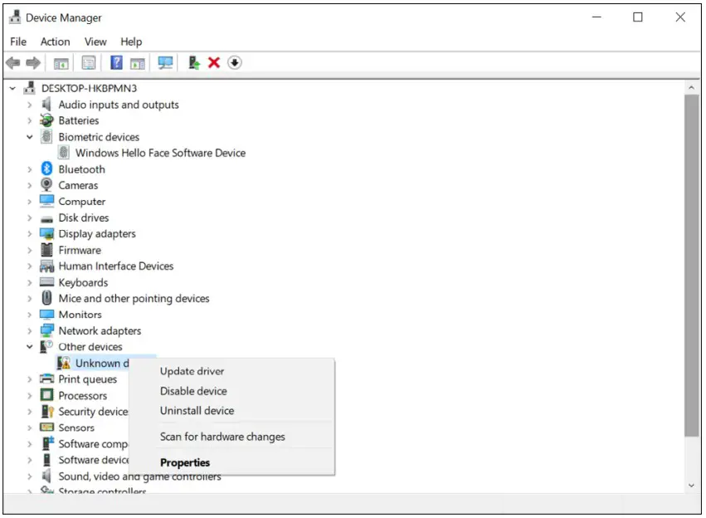The image size is (706, 518).
Task: Click the Back navigation arrow icon
Action: (x=12, y=62)
